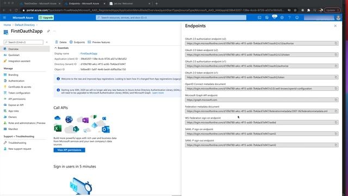Screen dimensions: 348x196
Task: Open the help question mark menu
Action: [x=289, y=17]
